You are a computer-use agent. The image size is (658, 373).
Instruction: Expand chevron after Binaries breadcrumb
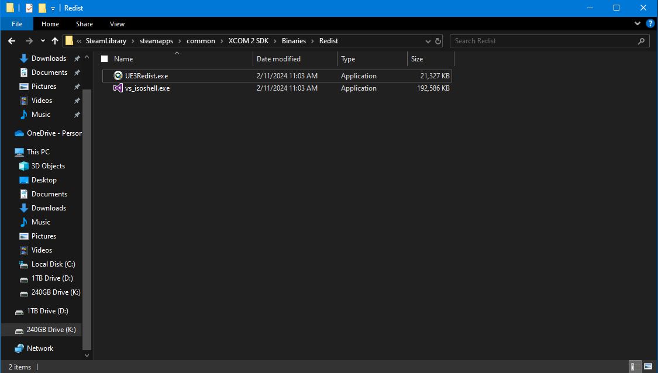(313, 41)
